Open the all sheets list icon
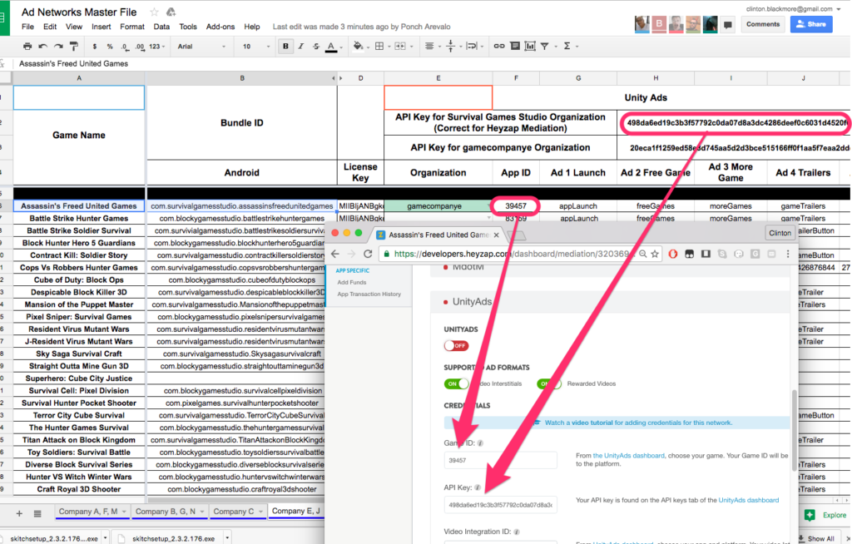852x544 pixels. pos(37,513)
